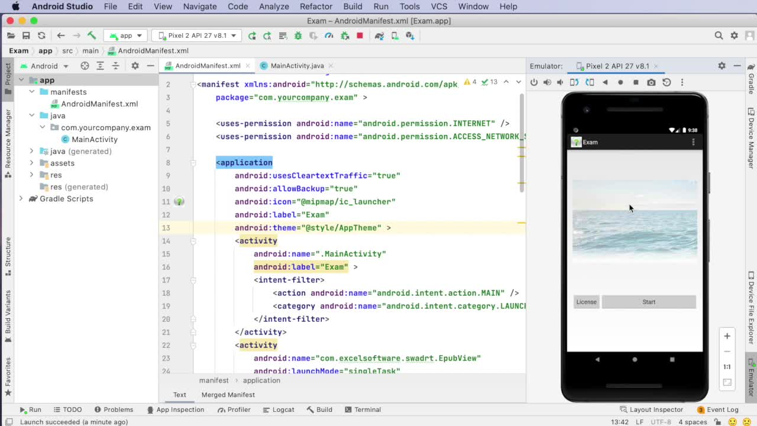
Task: Open Android project view dropdown
Action: tap(44, 66)
